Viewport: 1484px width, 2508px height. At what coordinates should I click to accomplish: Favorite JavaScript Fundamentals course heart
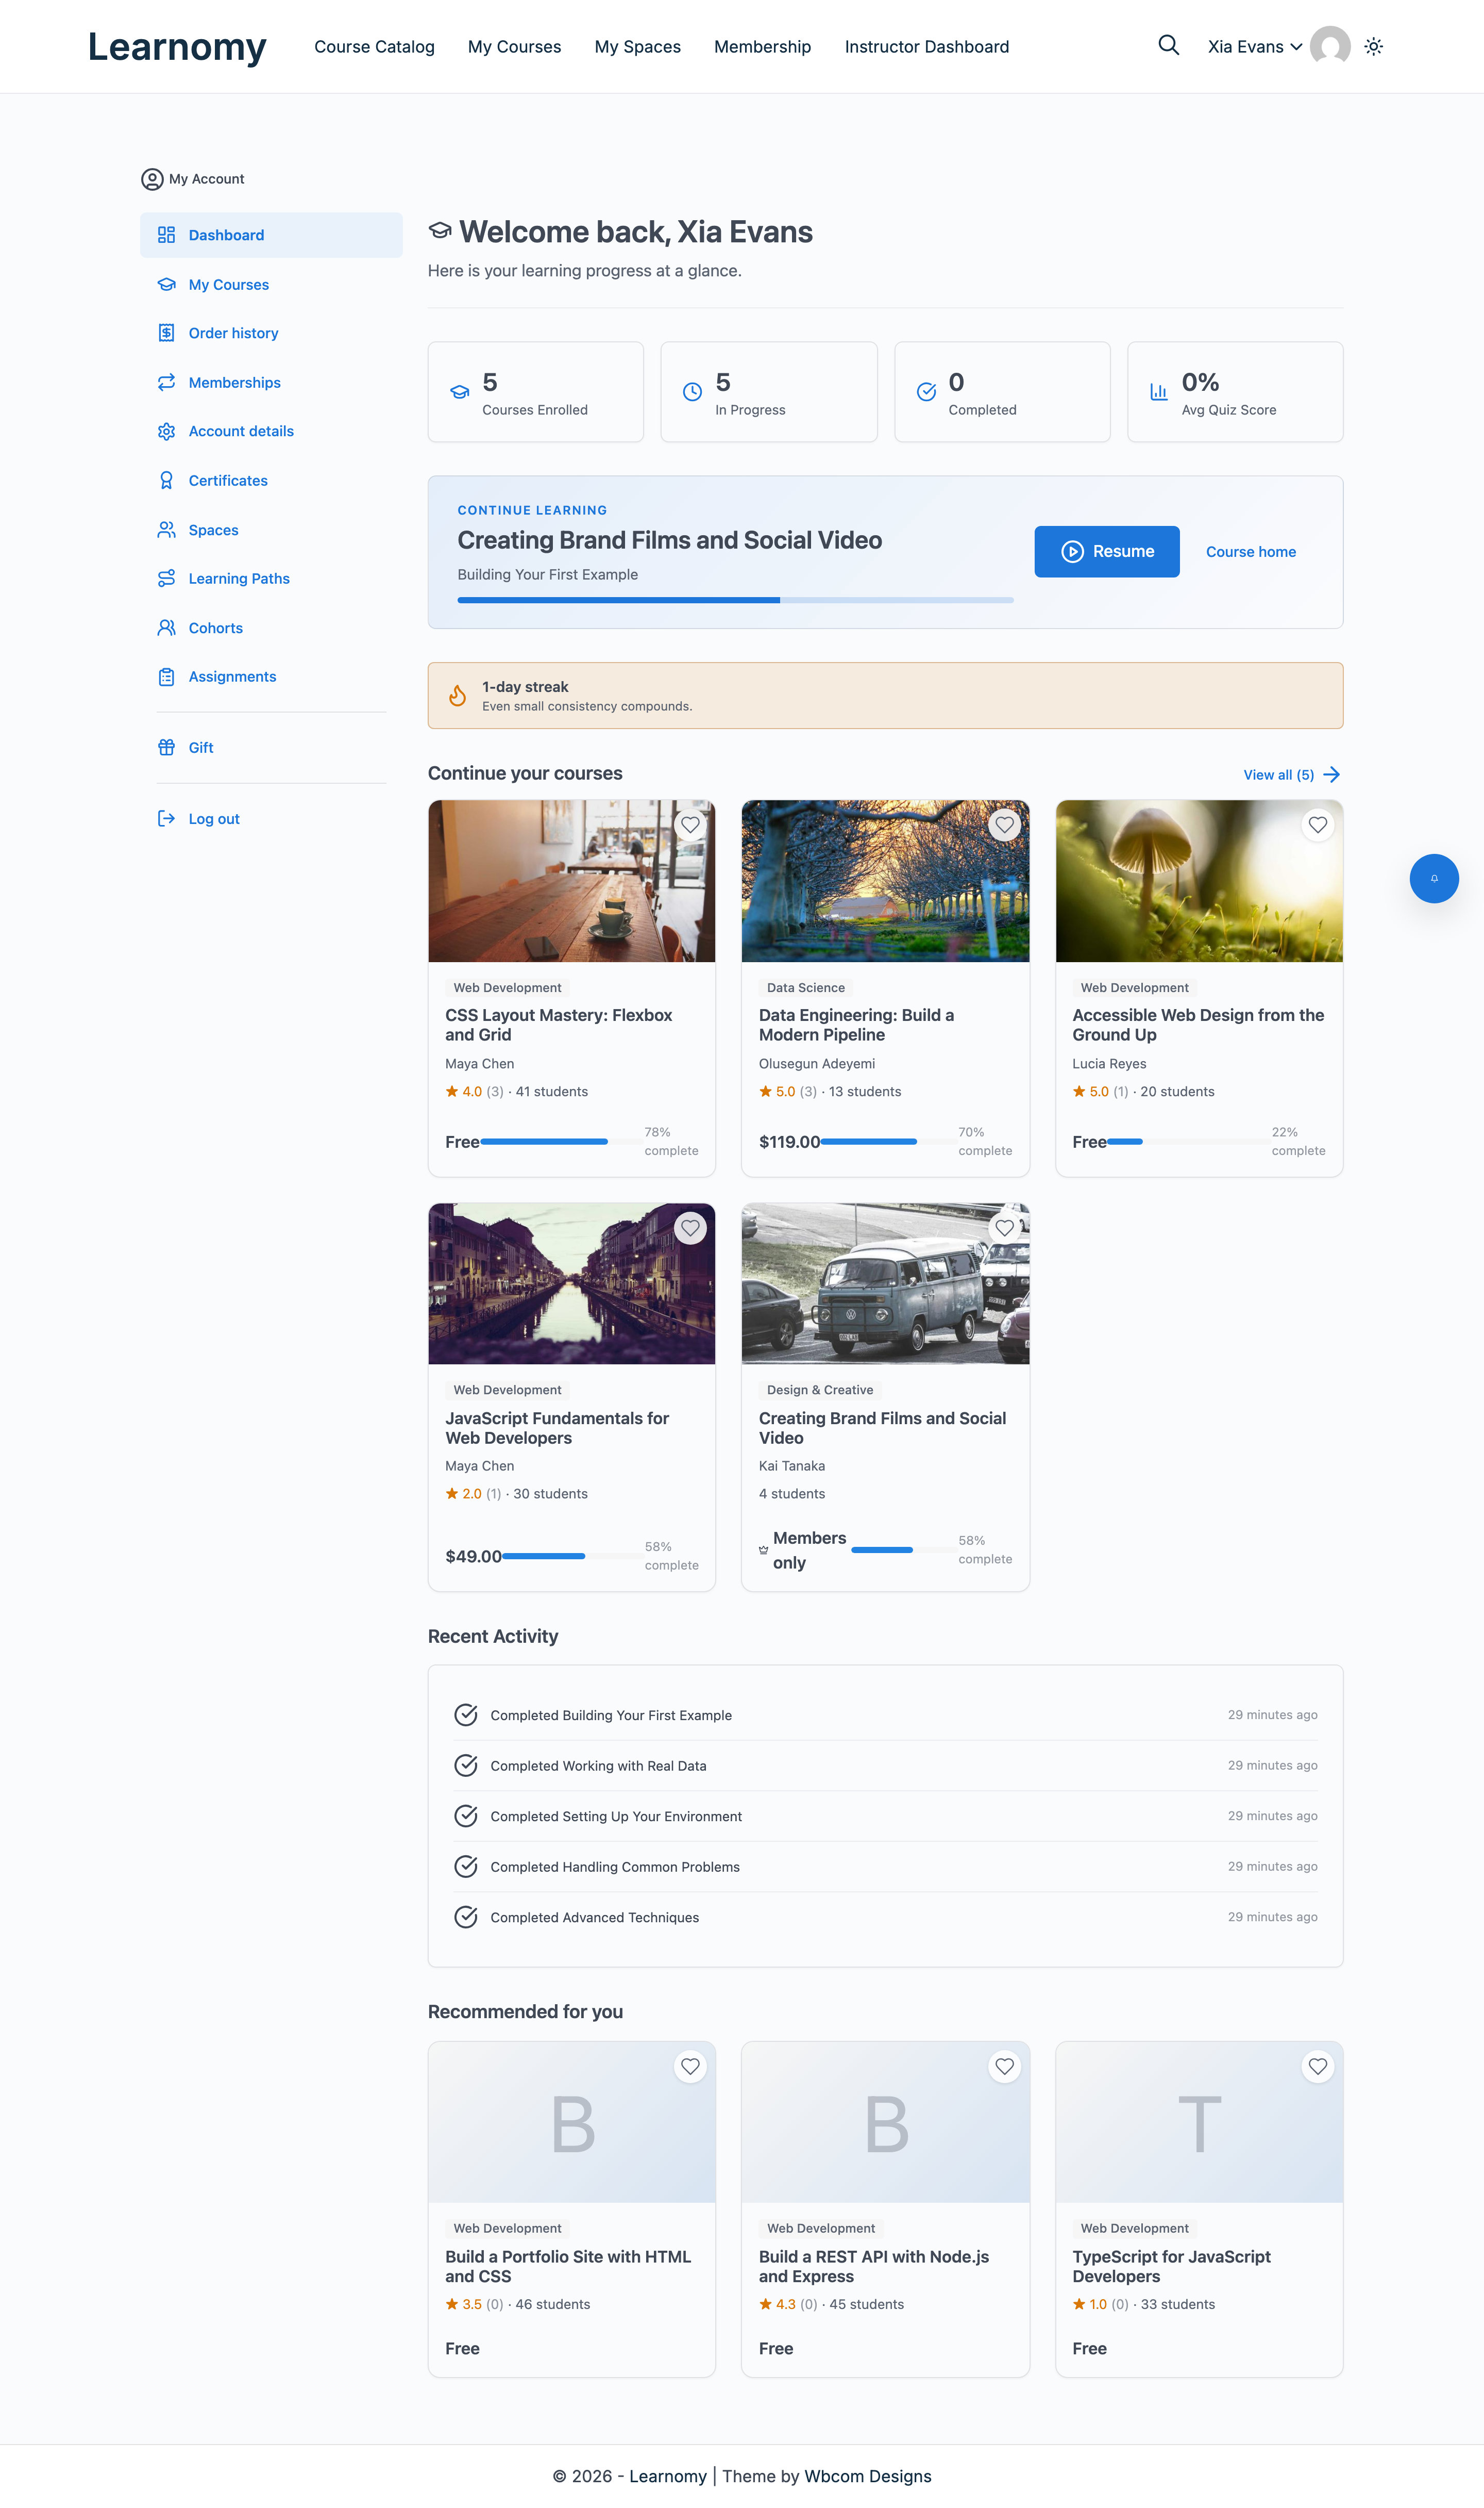(690, 1228)
